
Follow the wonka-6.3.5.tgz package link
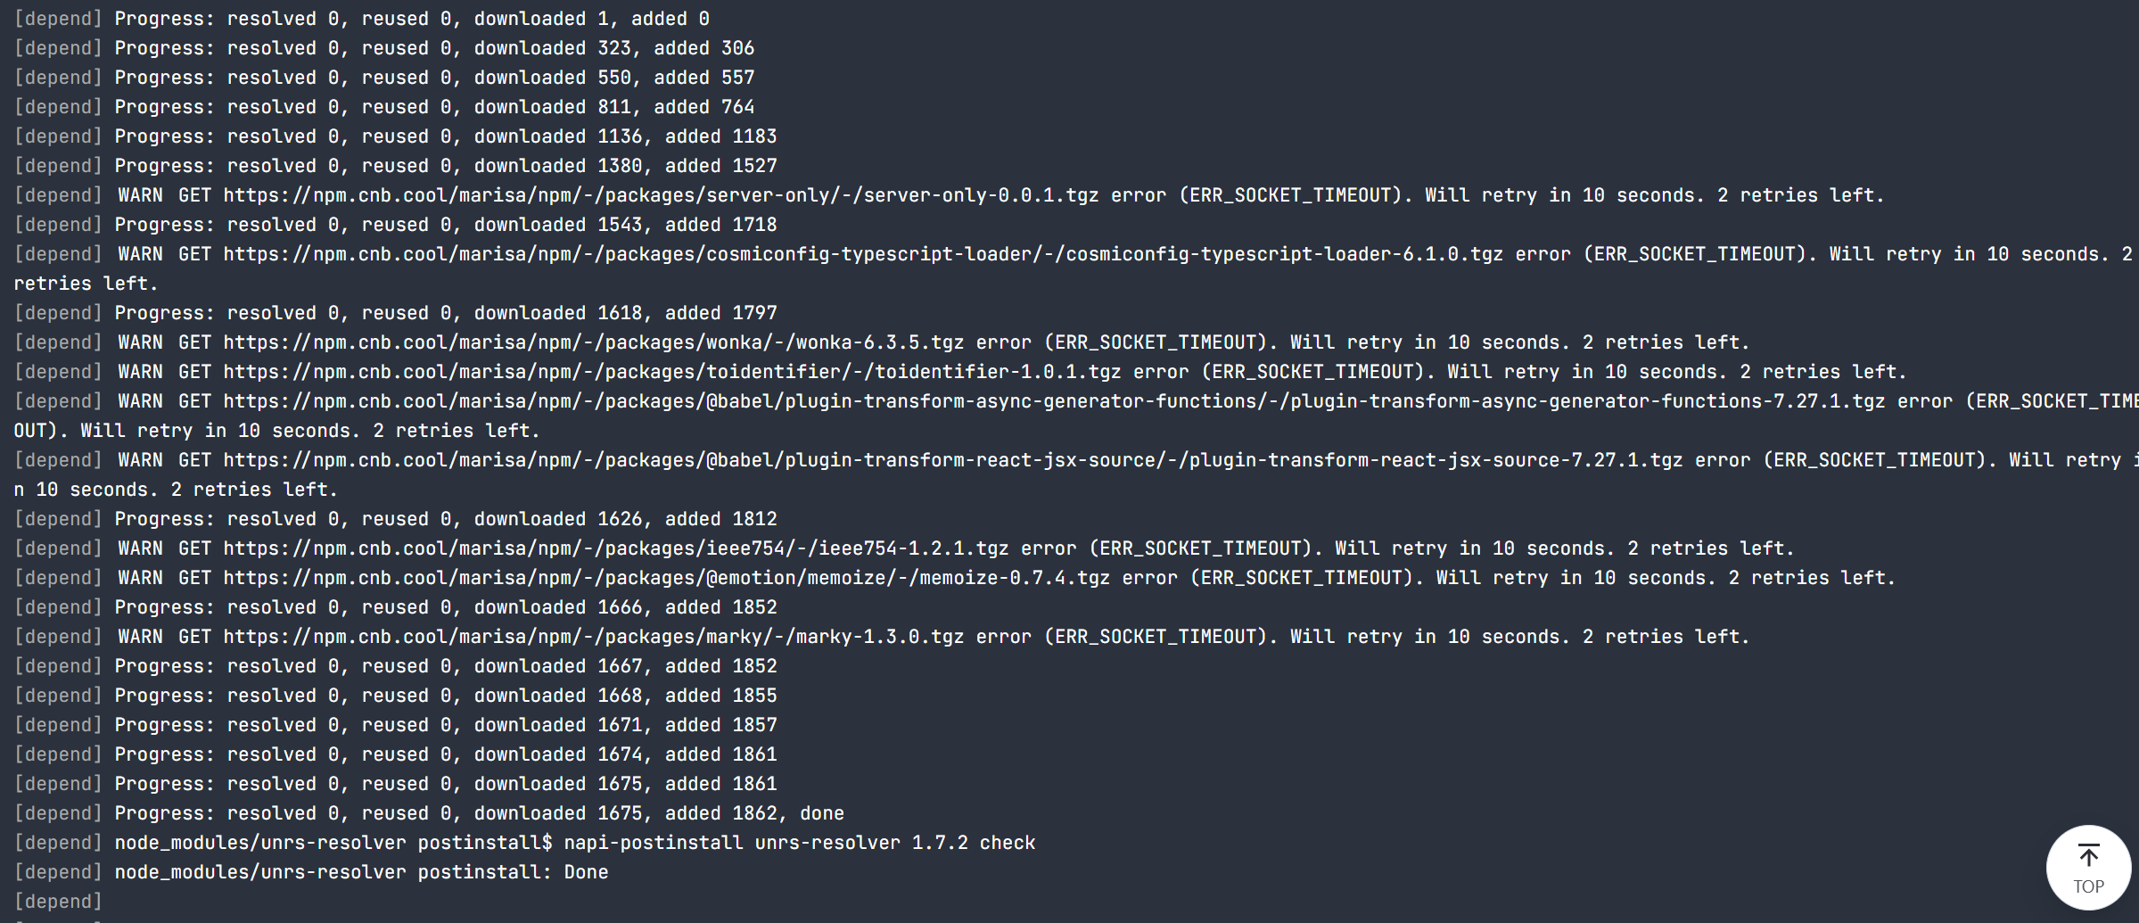593,342
